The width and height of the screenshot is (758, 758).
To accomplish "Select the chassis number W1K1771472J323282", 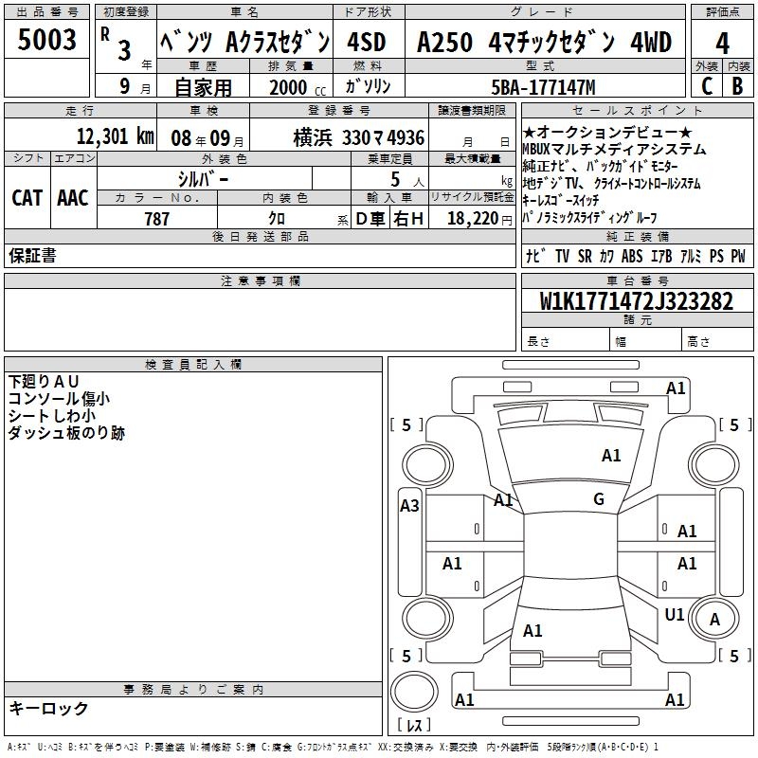I will pyautogui.click(x=637, y=301).
